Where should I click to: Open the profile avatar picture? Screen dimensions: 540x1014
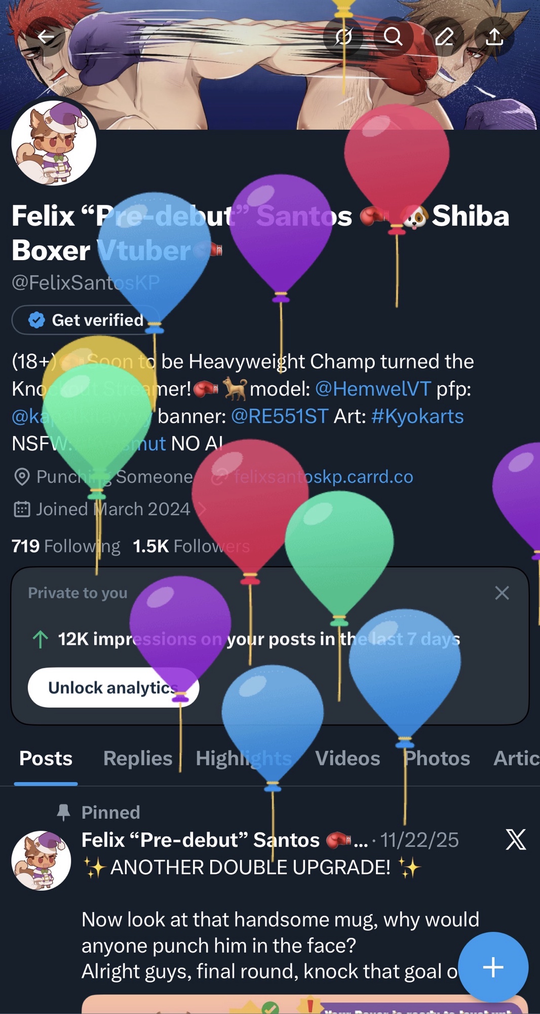click(x=54, y=143)
